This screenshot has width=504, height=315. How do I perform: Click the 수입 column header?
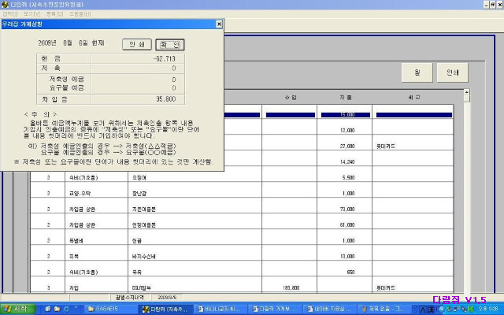pyautogui.click(x=291, y=97)
